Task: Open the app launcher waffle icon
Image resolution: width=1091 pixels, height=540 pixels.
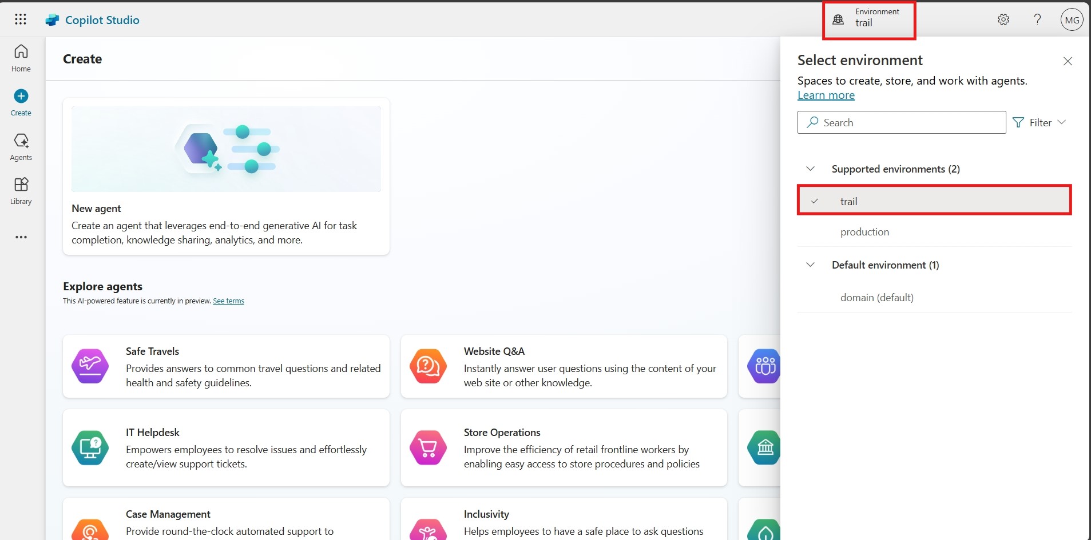Action: pyautogui.click(x=21, y=19)
